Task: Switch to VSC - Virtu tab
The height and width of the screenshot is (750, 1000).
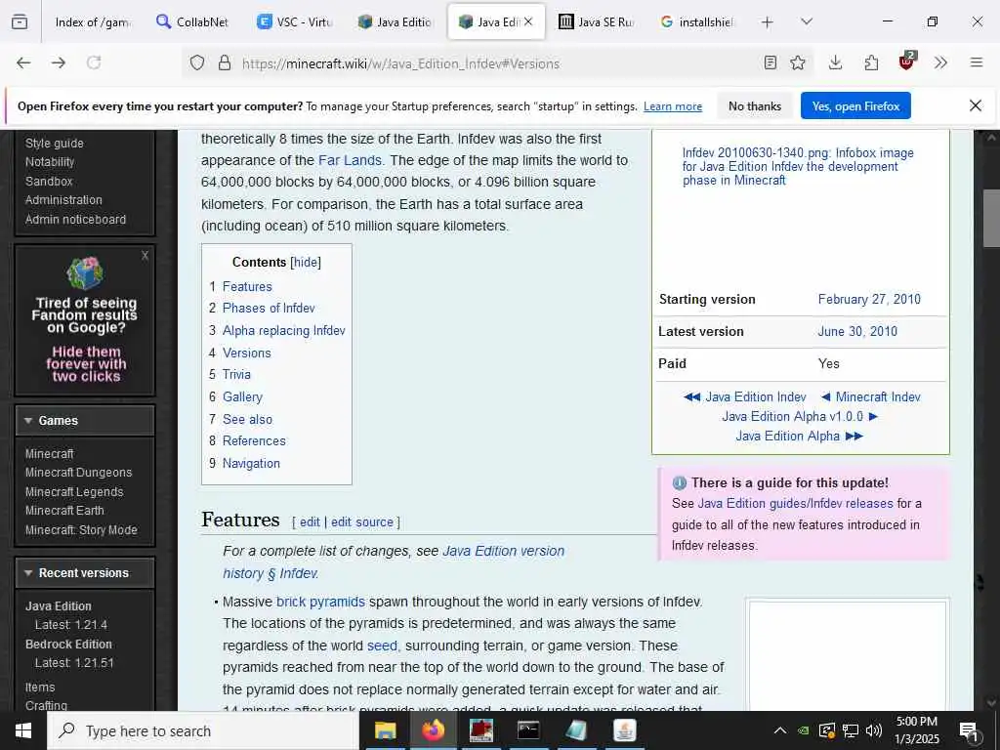Action: (294, 21)
